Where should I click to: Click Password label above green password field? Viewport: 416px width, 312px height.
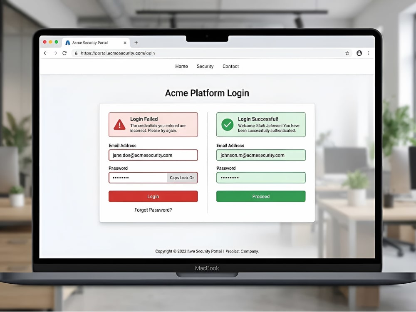coord(226,168)
